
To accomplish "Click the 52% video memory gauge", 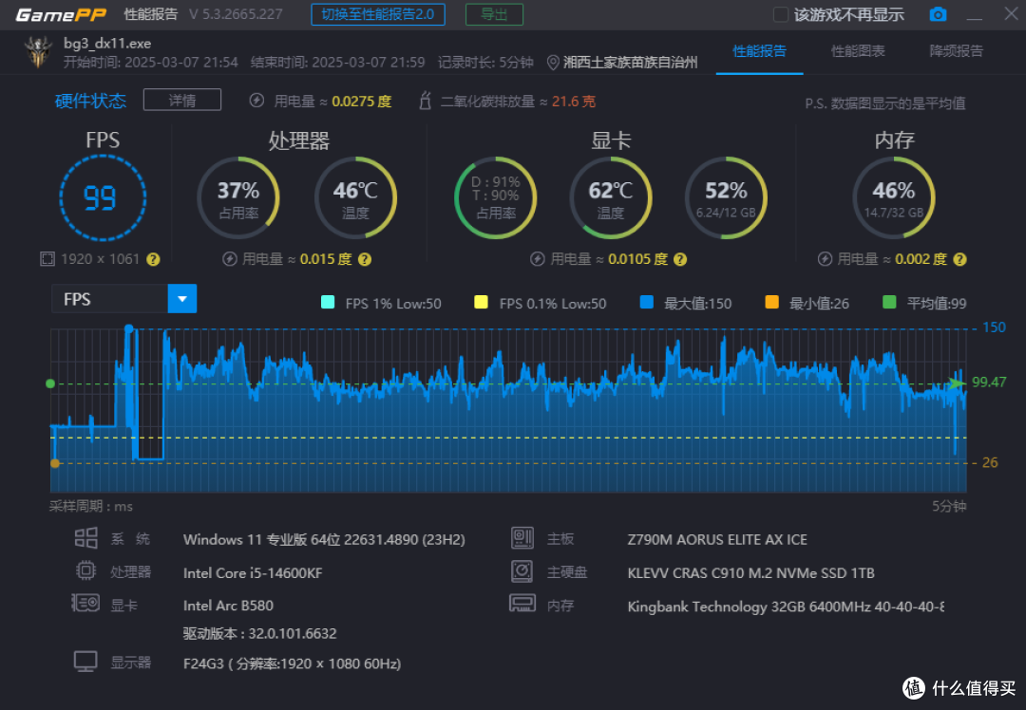I will click(x=726, y=198).
